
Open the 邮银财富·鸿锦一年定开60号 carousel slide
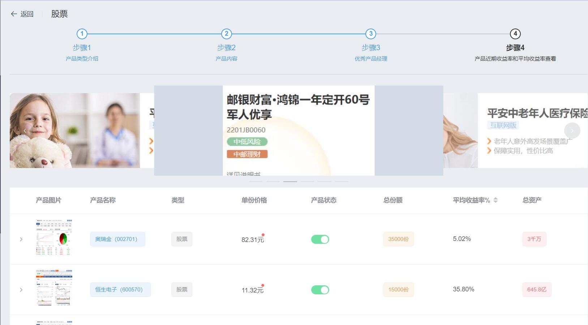click(x=299, y=131)
